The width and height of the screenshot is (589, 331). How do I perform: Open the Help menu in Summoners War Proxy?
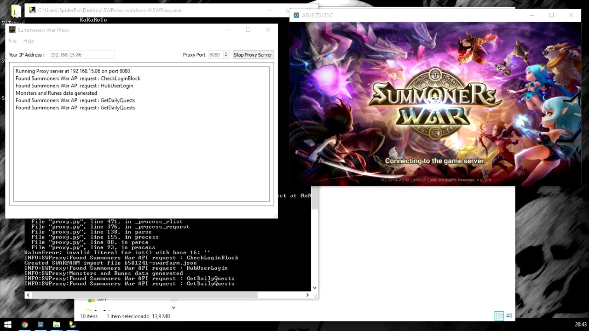[29, 41]
